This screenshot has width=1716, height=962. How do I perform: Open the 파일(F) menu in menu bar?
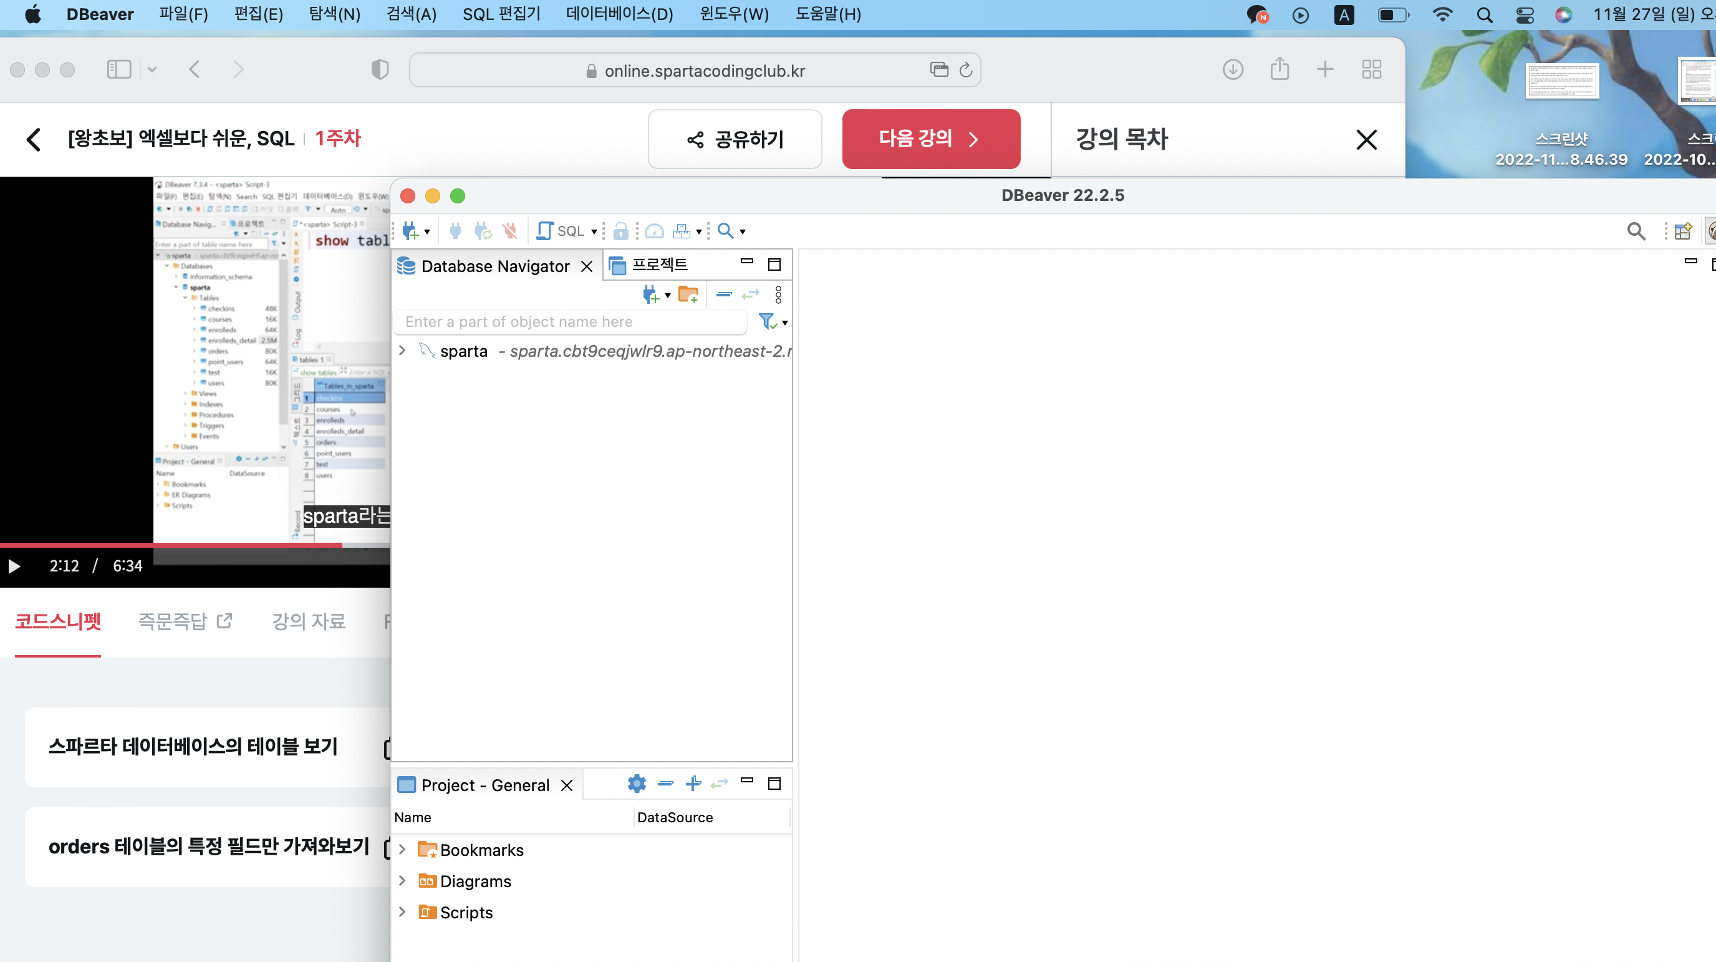pos(183,14)
